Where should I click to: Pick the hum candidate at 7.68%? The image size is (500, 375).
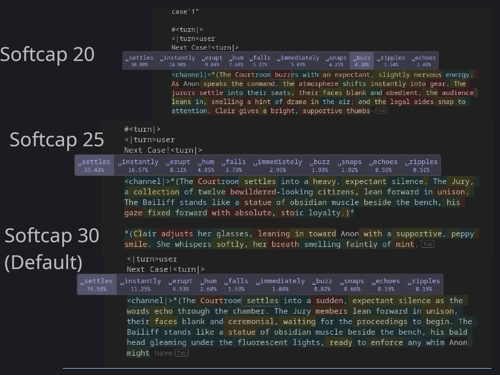[236, 61]
